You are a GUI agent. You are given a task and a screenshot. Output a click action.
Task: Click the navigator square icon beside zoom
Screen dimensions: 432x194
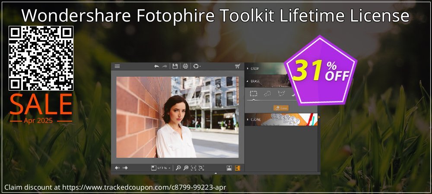153,168
